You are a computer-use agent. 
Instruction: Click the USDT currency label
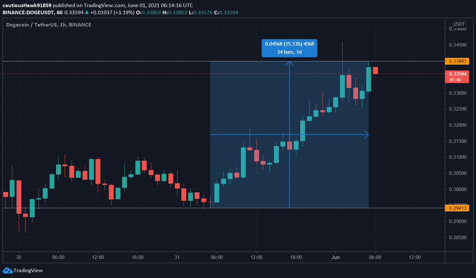[x=459, y=24]
